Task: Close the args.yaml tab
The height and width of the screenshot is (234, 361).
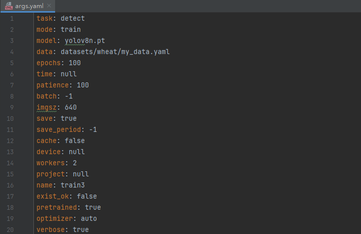Action: (x=49, y=6)
